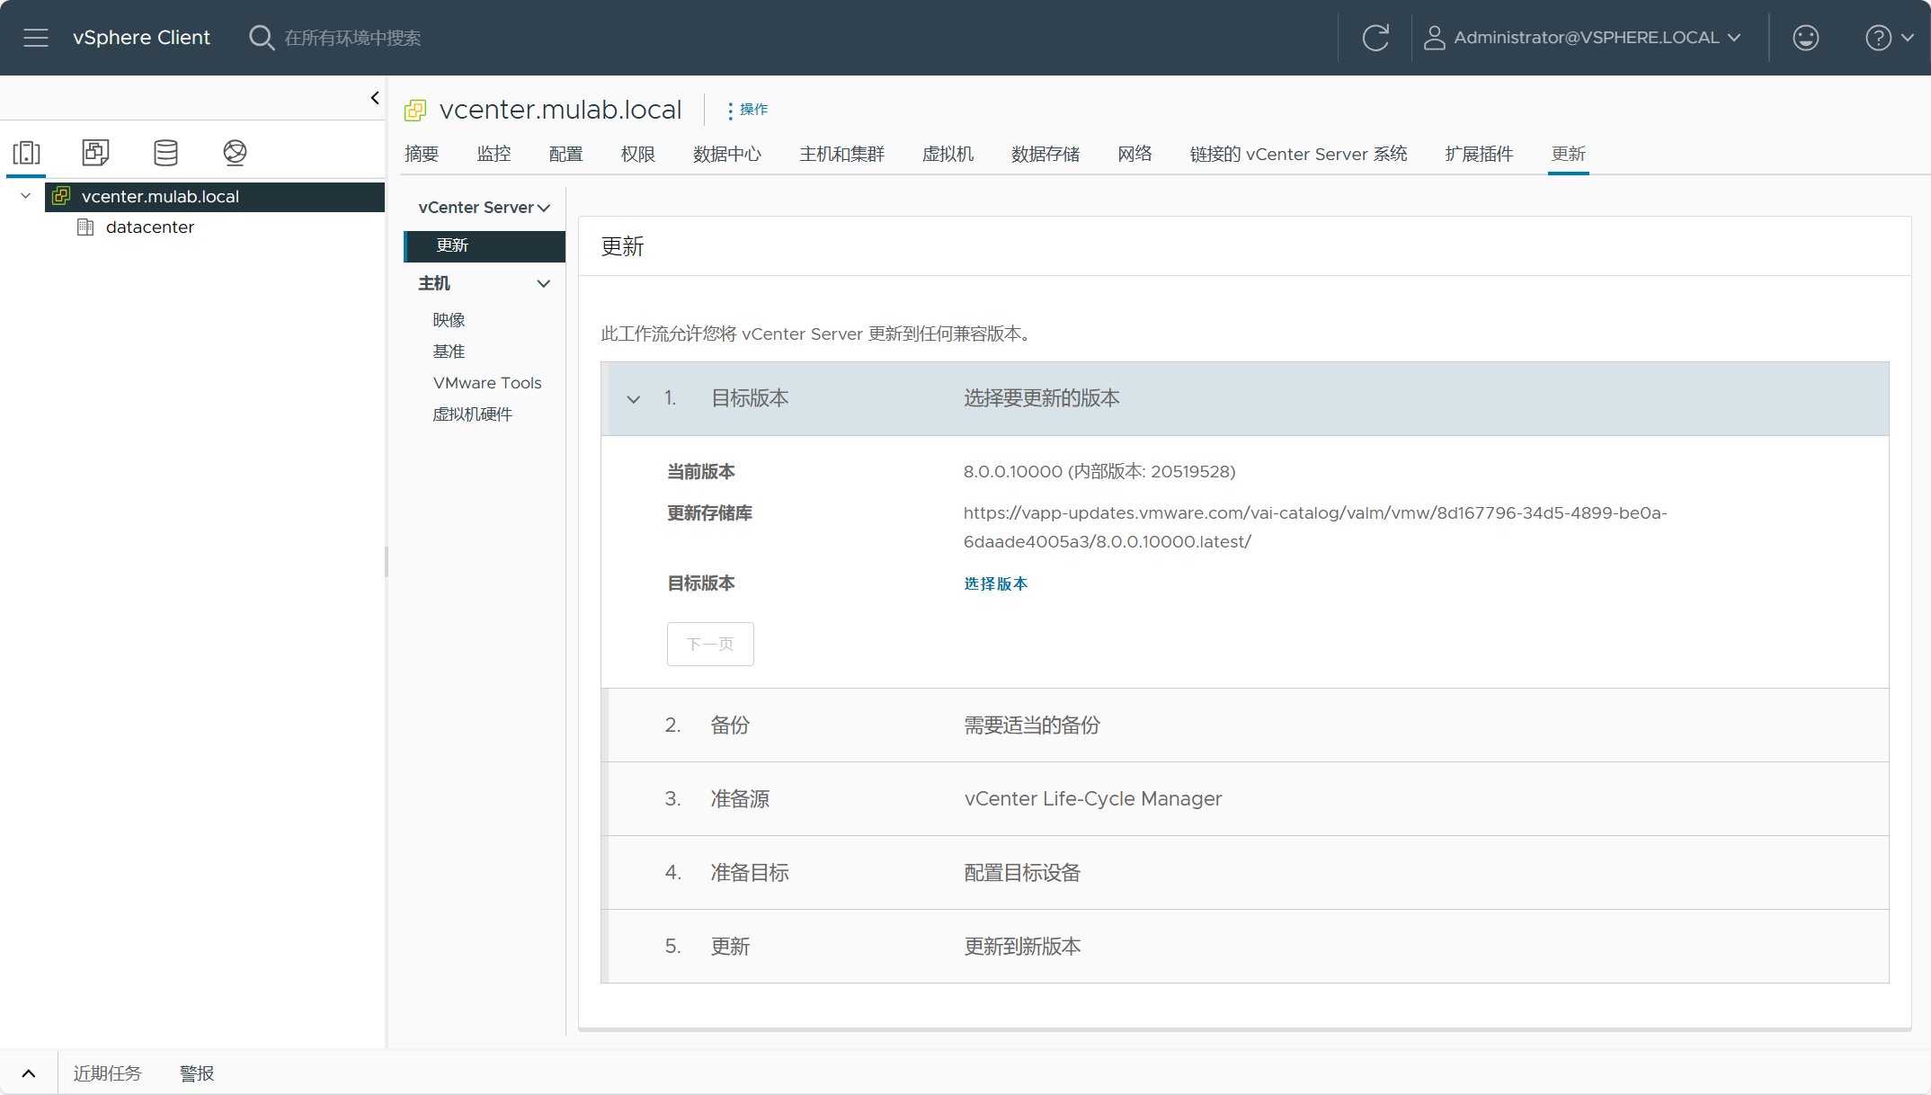
Task: Open 基准 in the sidebar
Action: click(x=449, y=352)
